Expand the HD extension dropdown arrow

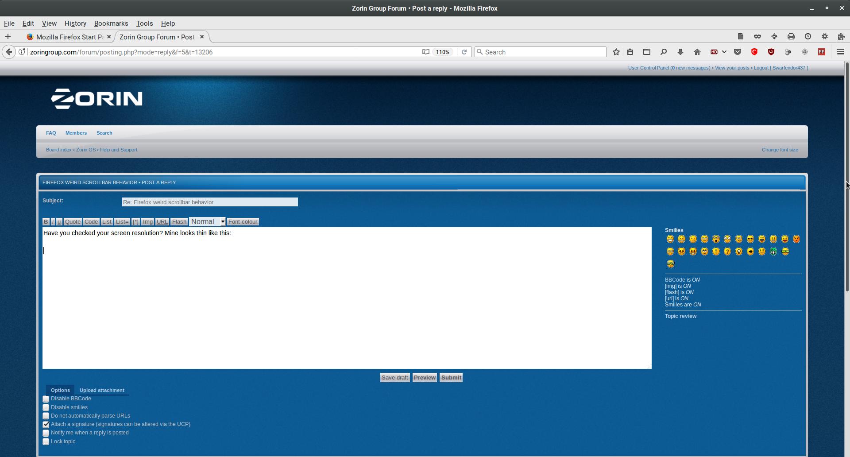724,52
